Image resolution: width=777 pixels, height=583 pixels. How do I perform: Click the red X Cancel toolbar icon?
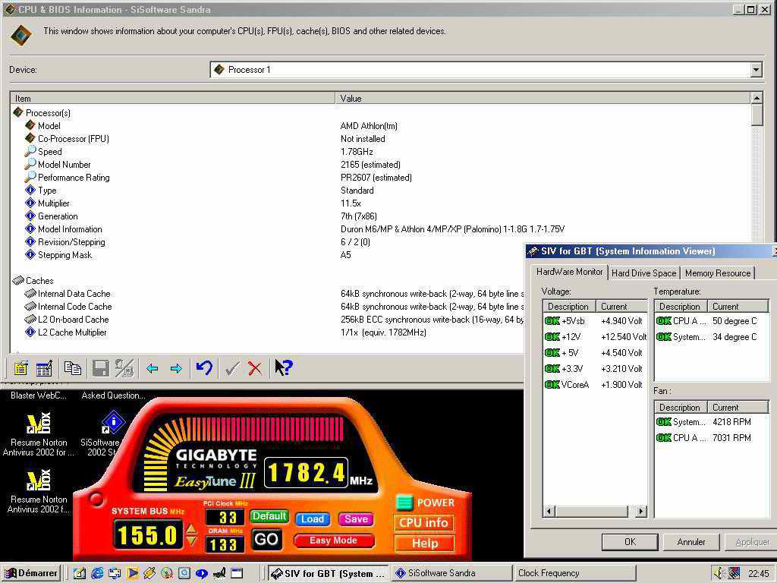(x=255, y=368)
